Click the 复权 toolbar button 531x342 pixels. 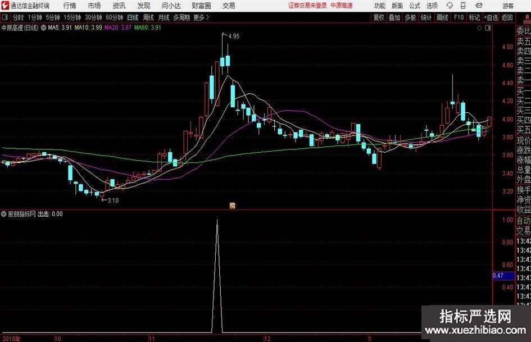tap(379, 17)
